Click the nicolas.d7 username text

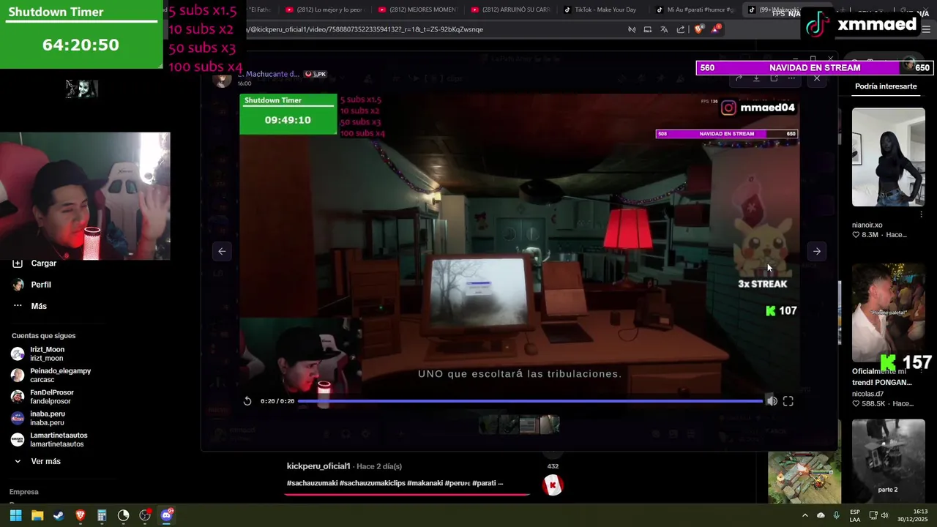[867, 394]
